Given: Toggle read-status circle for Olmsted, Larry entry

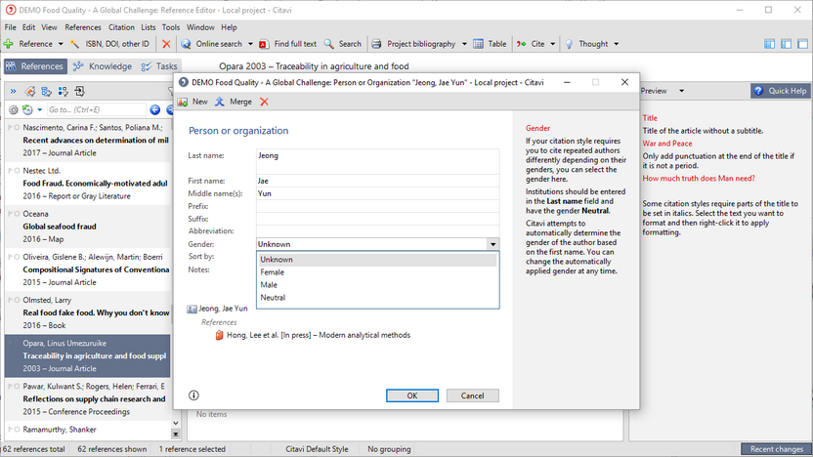Looking at the screenshot, I should coord(18,300).
